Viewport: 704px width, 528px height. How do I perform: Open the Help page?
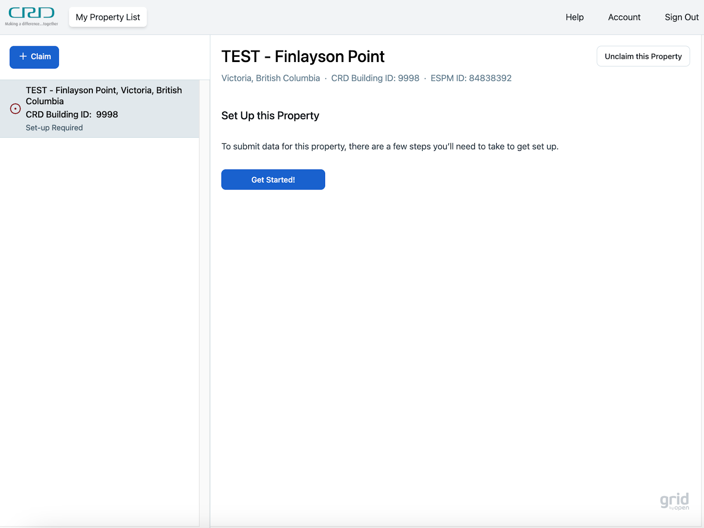pos(574,17)
